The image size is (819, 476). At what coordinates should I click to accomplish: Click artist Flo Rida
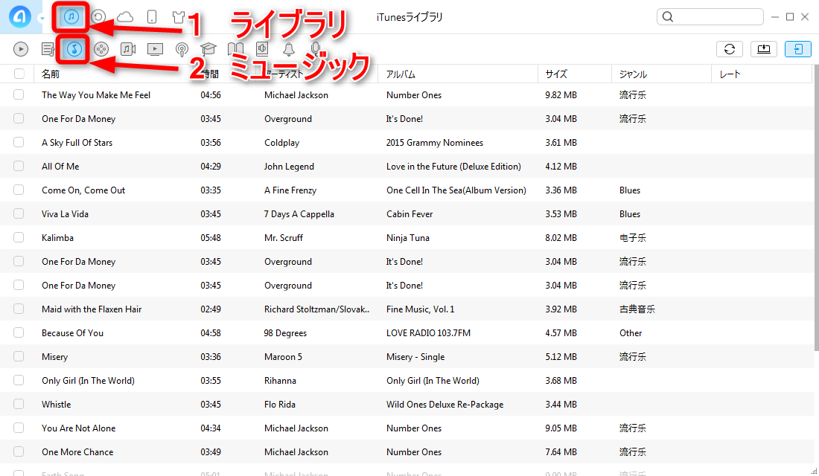279,404
